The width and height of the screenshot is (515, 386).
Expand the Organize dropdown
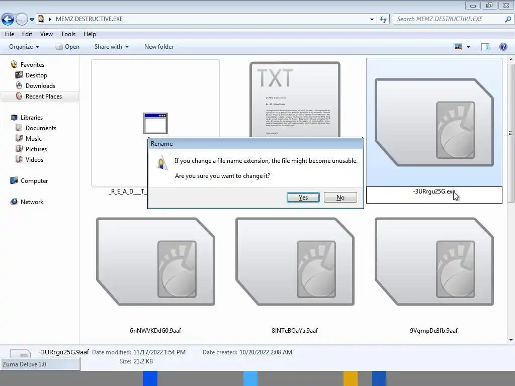[24, 47]
